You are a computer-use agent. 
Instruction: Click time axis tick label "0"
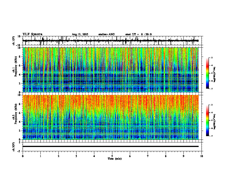23,156
